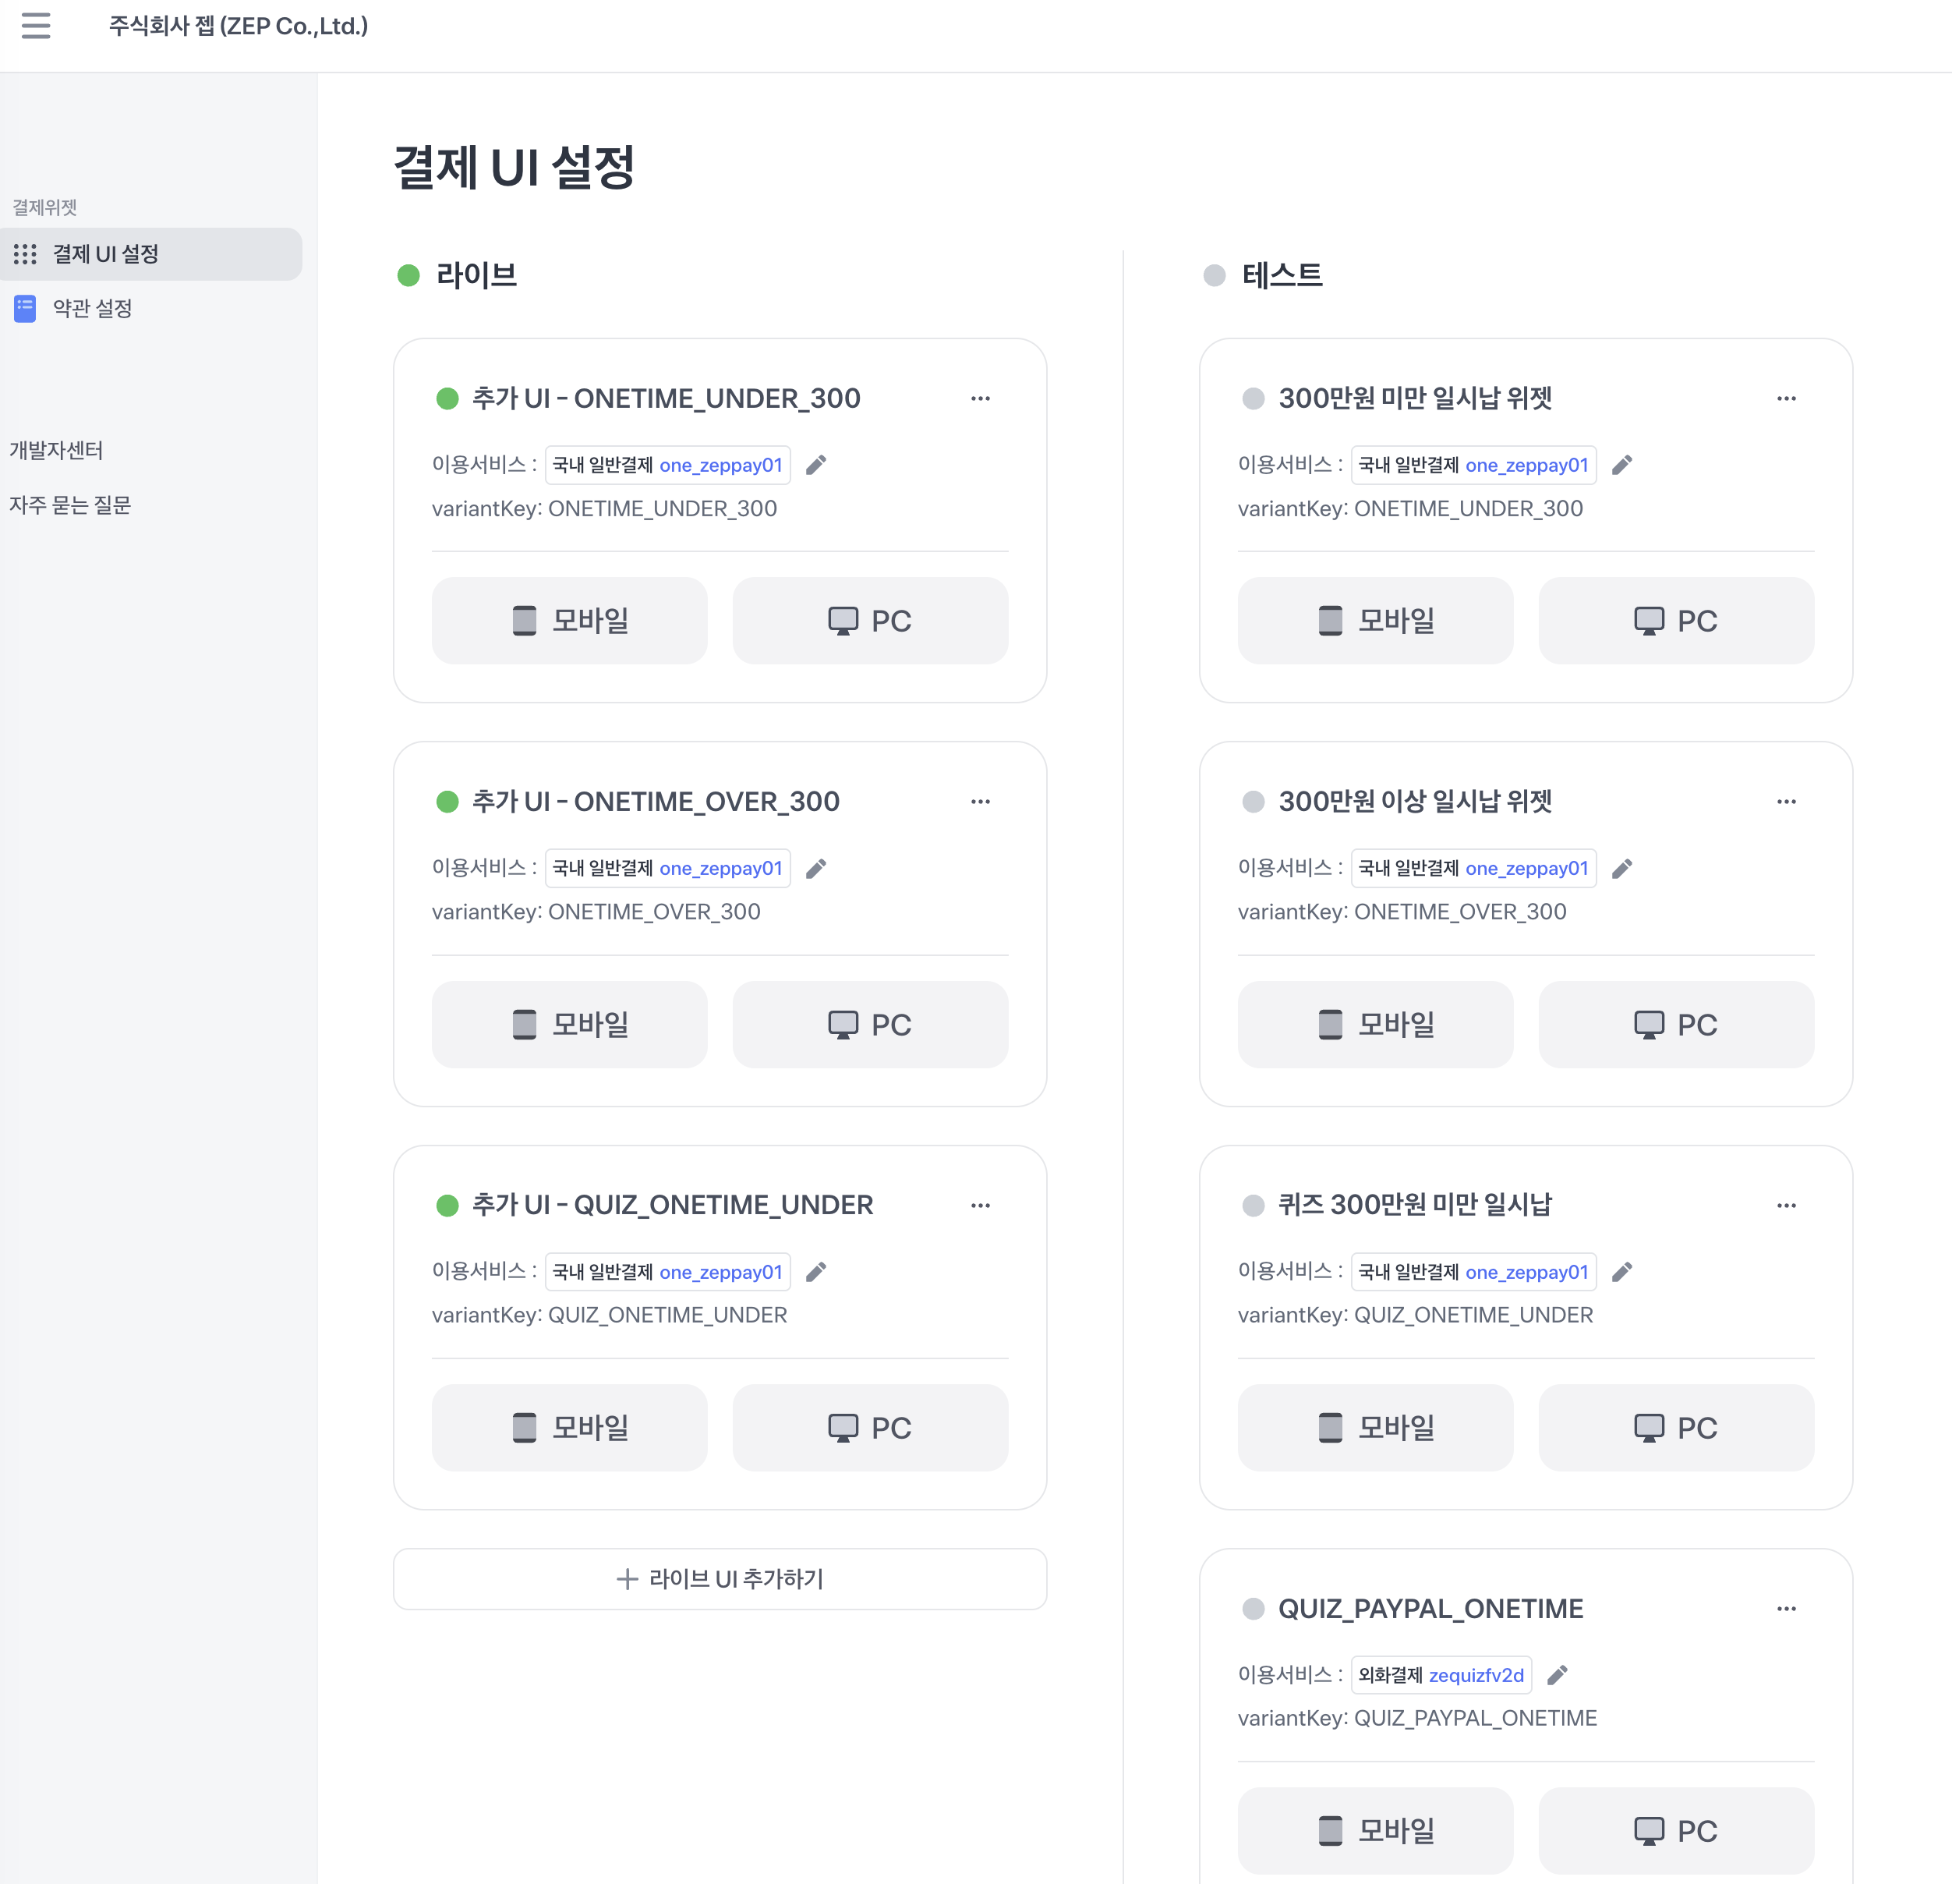Open more options for QUIZ_PAYPAL_ONETIME card
1952x1884 pixels.
pyautogui.click(x=1786, y=1609)
